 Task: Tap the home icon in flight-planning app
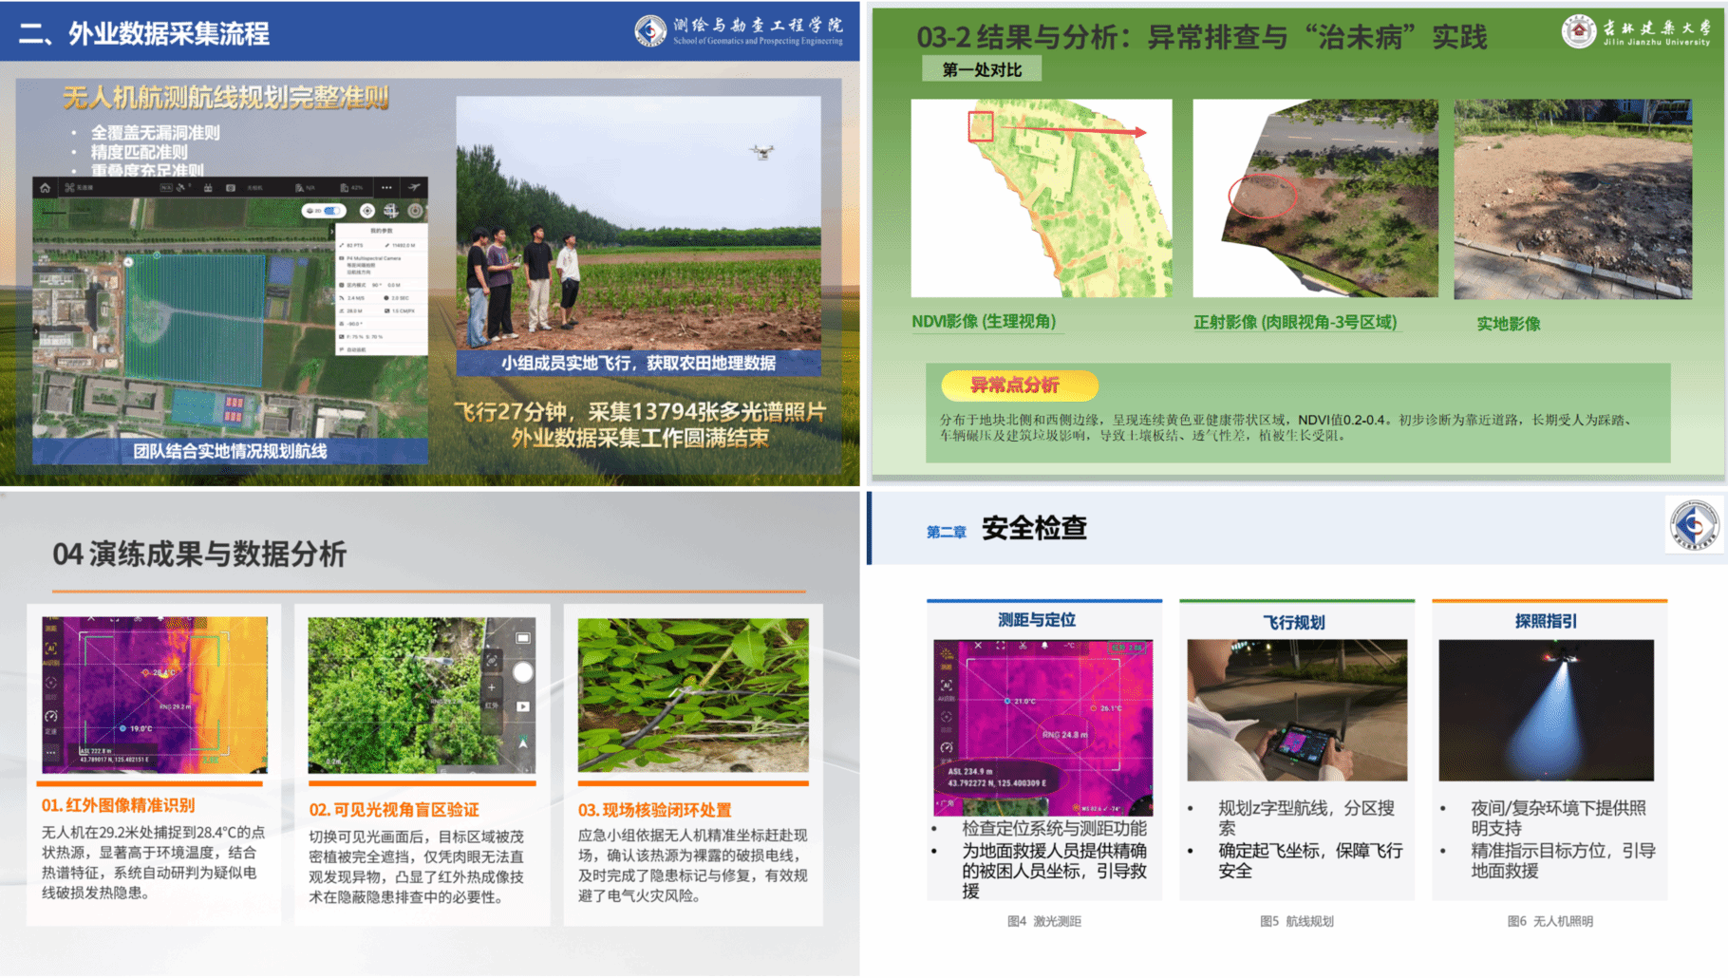tap(45, 188)
